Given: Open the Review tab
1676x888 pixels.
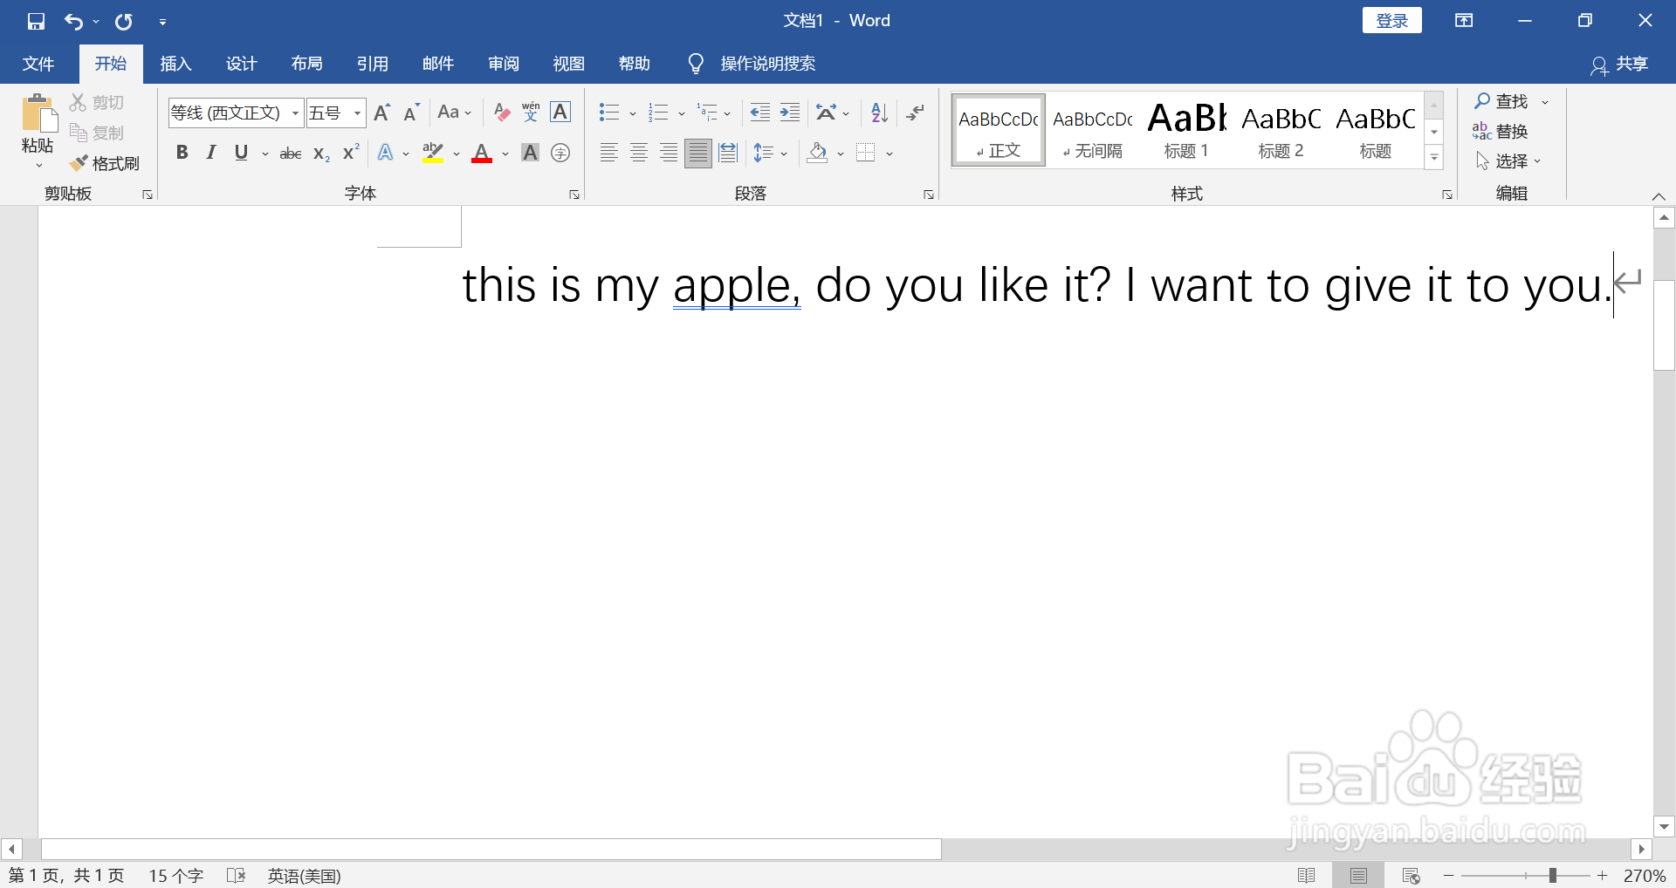Looking at the screenshot, I should 503,64.
